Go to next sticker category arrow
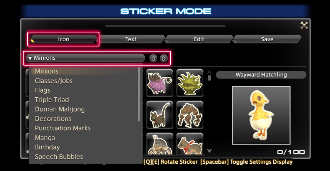 click(x=164, y=58)
